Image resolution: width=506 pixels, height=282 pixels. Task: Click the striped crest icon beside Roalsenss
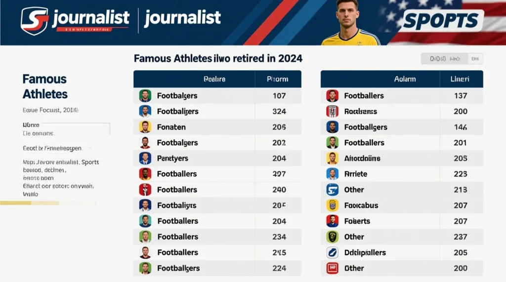click(332, 111)
